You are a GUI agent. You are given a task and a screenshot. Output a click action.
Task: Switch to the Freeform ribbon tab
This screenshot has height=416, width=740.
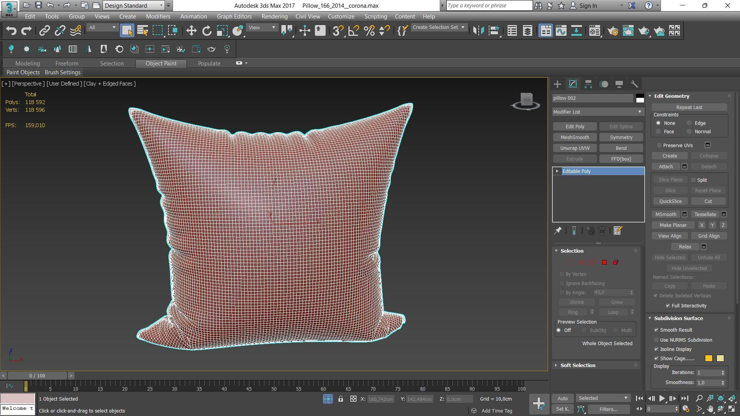(67, 64)
